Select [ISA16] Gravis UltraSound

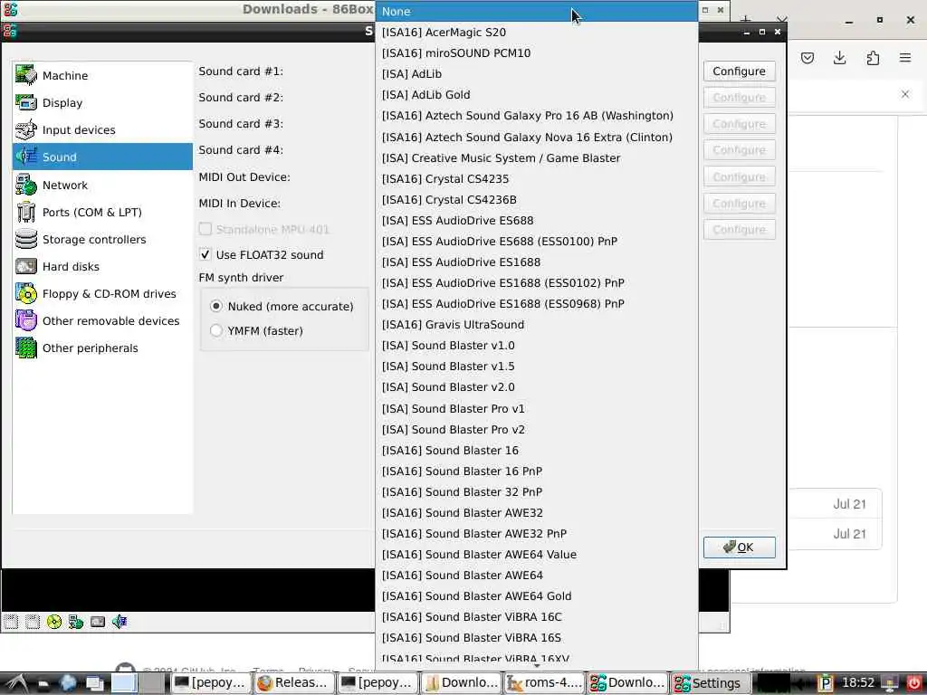click(x=536, y=325)
